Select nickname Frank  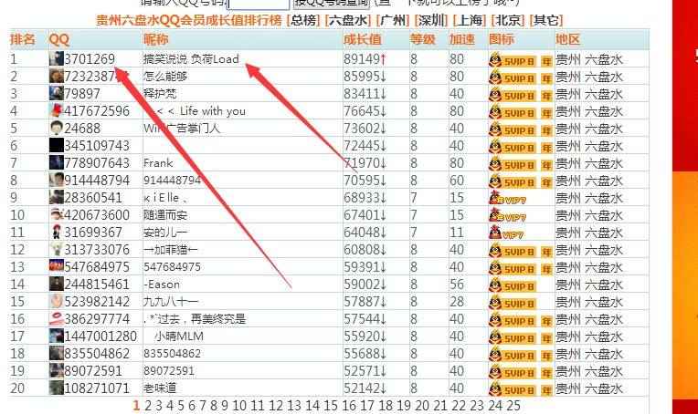tap(158, 163)
